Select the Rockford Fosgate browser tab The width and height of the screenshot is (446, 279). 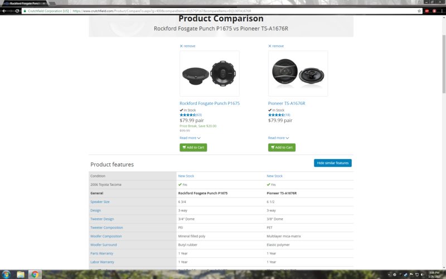(x=25, y=3)
